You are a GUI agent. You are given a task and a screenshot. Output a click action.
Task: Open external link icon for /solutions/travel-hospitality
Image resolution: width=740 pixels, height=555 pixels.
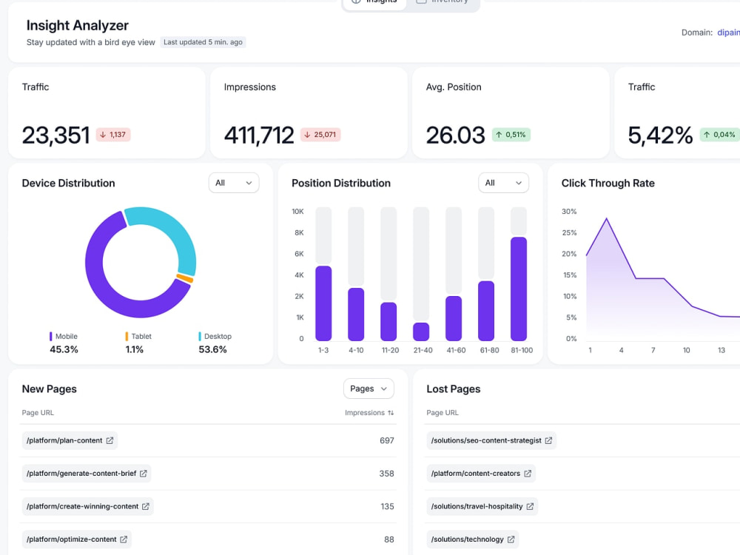click(530, 506)
